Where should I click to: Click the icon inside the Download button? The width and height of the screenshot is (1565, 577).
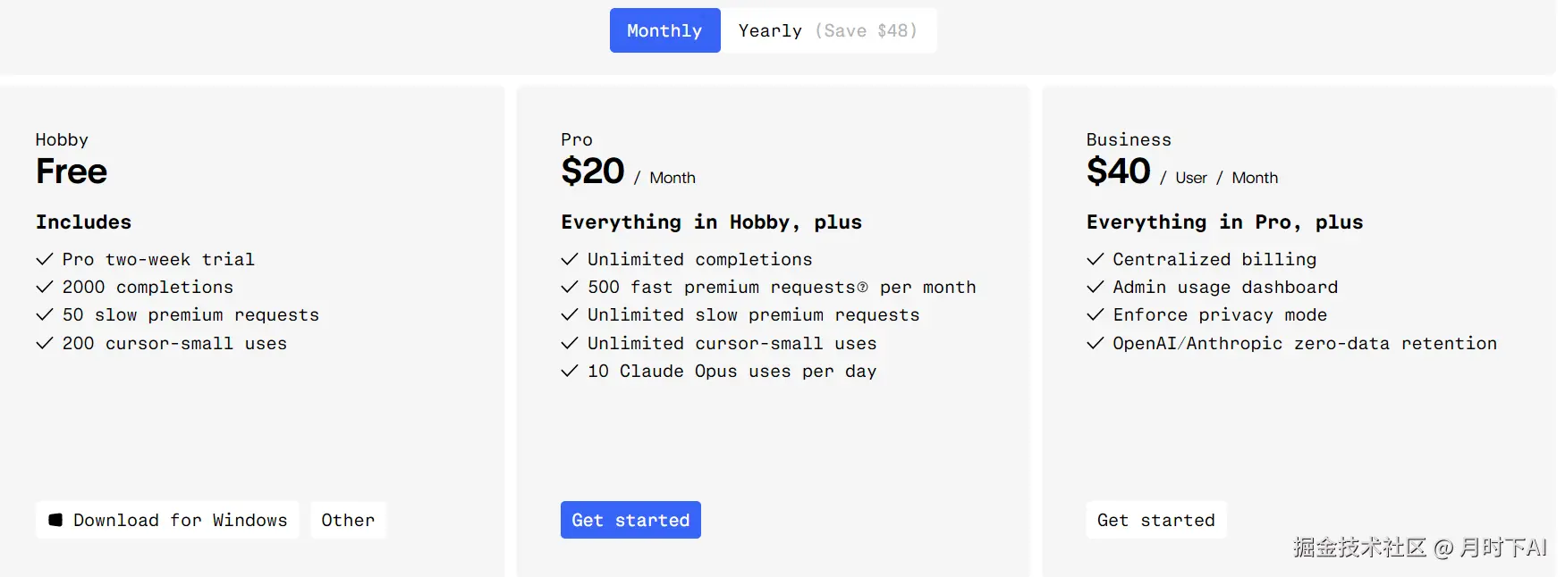click(55, 520)
